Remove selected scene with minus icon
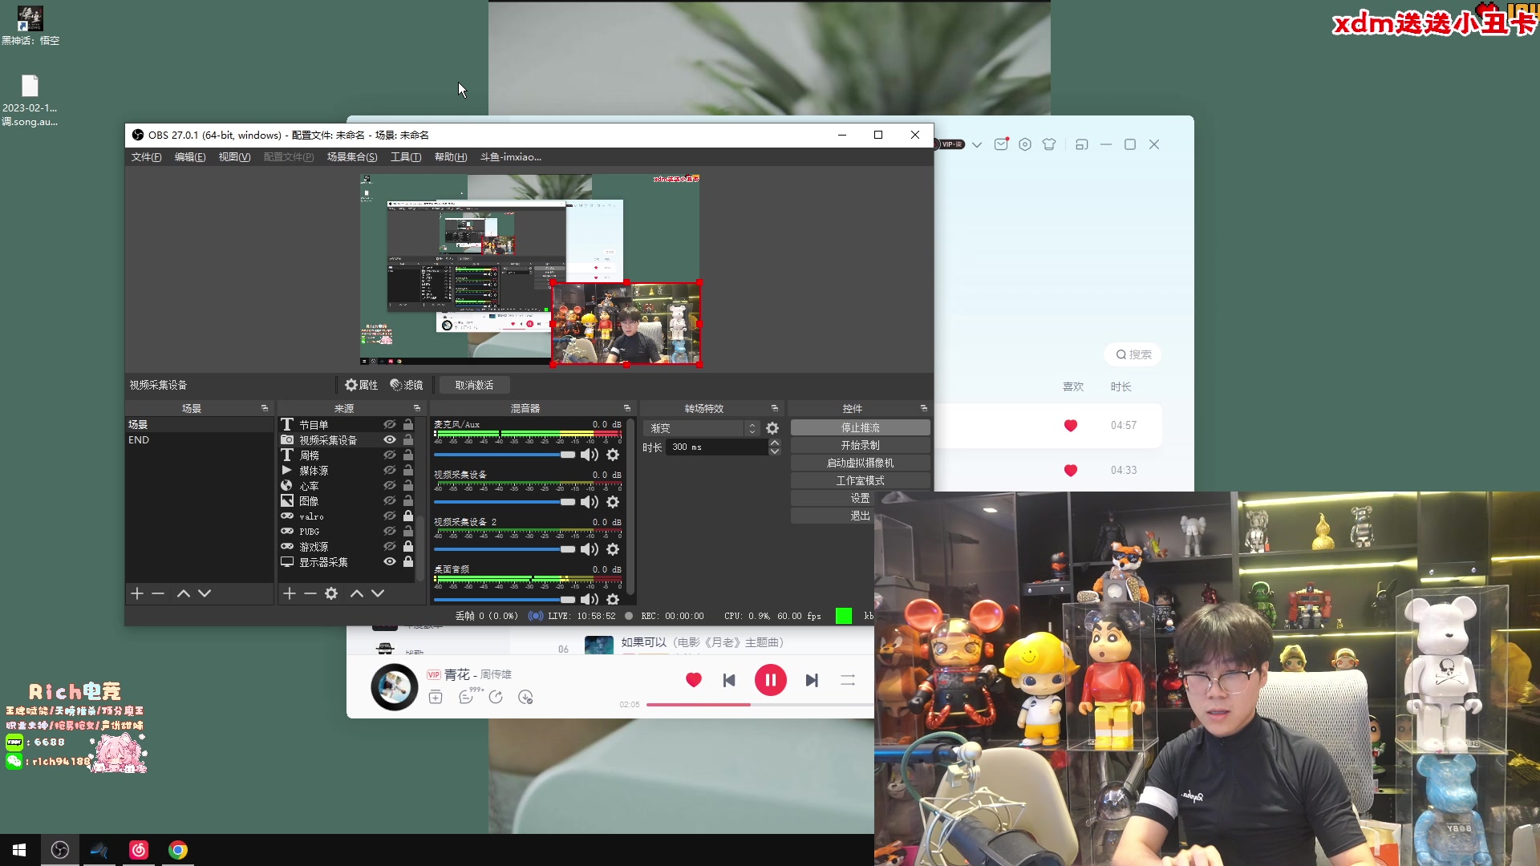This screenshot has width=1540, height=866. pos(158,593)
